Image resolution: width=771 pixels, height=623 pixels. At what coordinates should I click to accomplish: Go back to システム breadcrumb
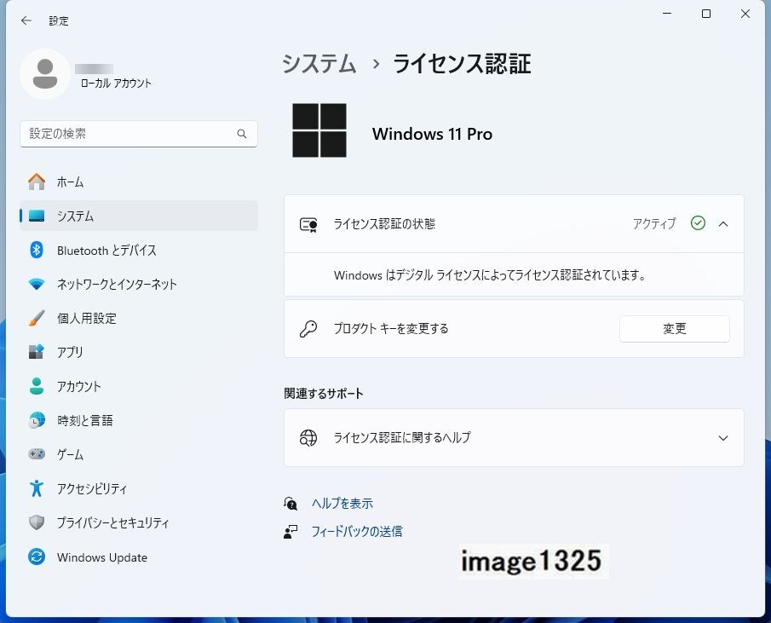(x=319, y=64)
